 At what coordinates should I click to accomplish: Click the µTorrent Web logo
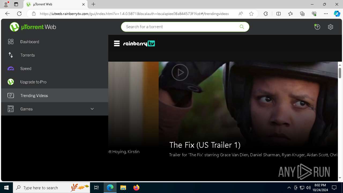tap(33, 27)
